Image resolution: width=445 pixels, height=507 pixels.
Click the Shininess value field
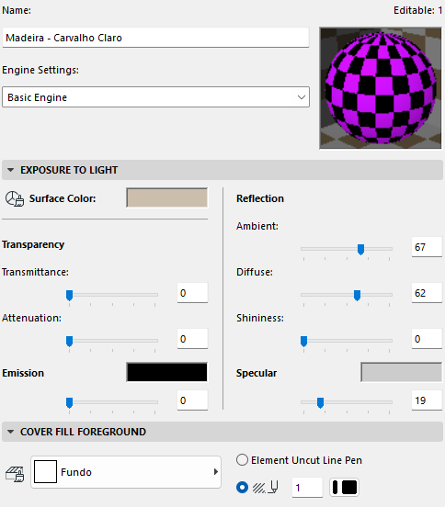tap(427, 339)
